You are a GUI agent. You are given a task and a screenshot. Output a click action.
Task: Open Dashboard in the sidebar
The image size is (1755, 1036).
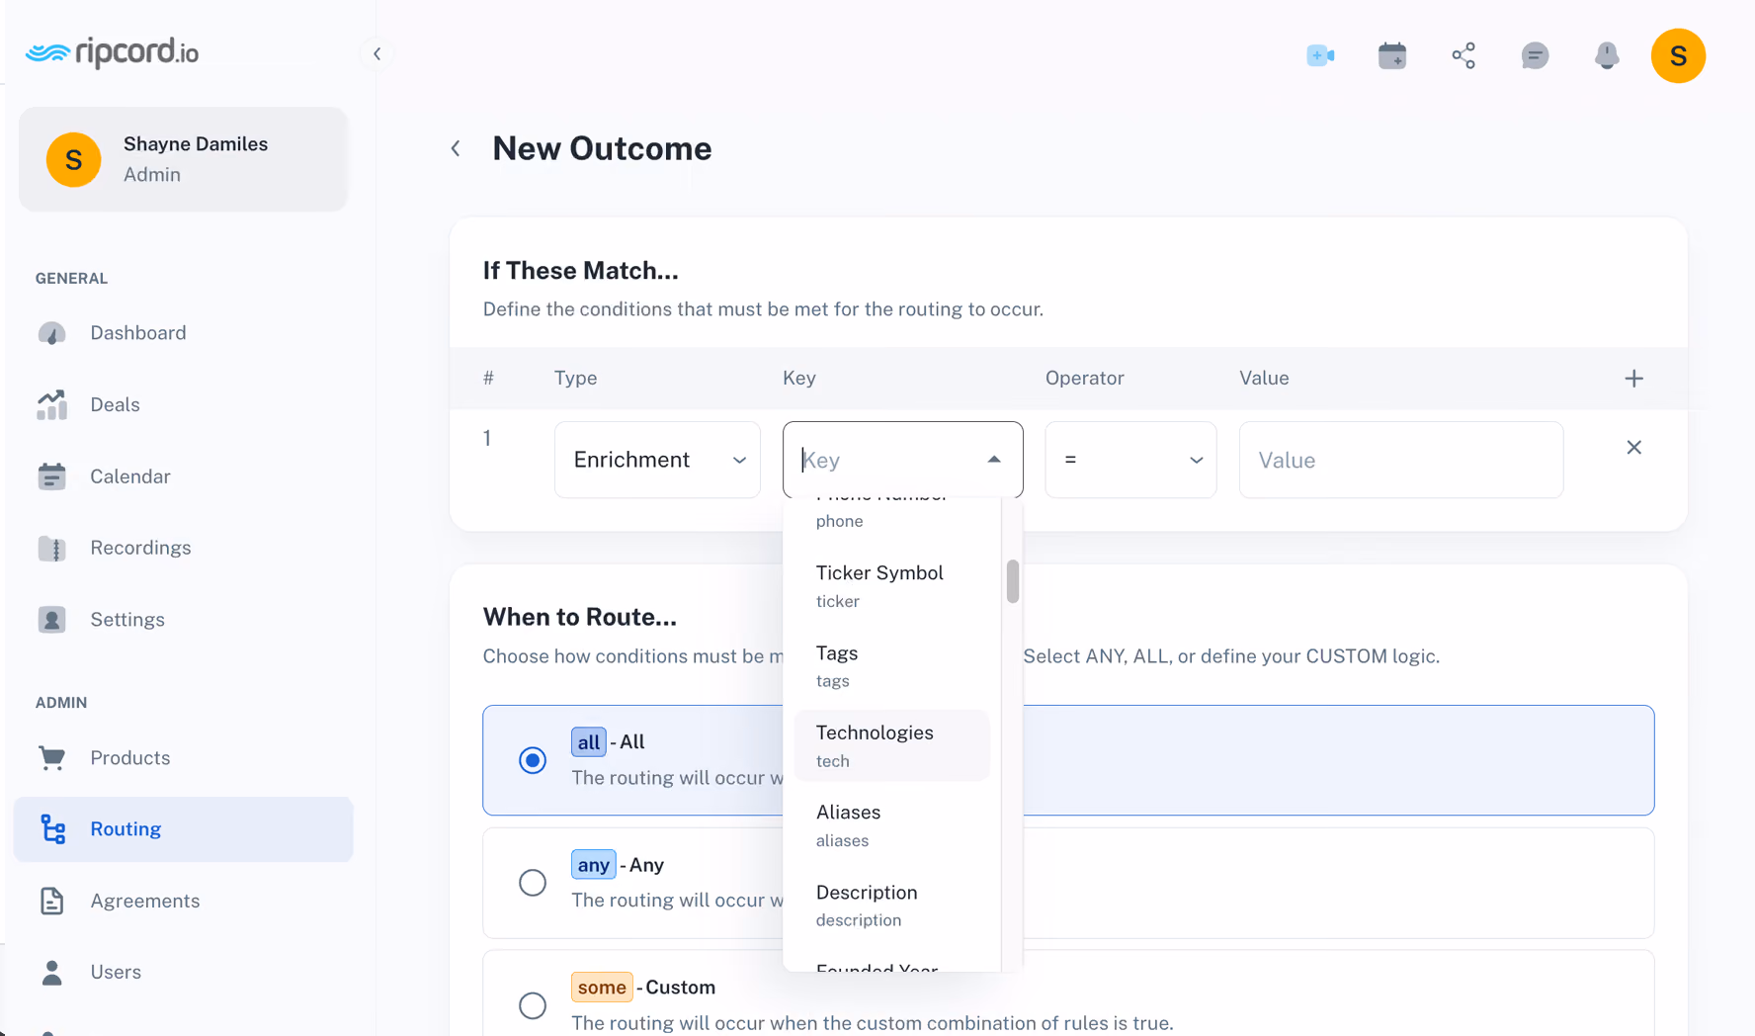pyautogui.click(x=183, y=333)
